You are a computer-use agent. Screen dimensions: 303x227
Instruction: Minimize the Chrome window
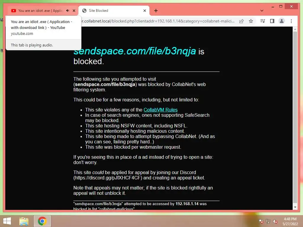pyautogui.click(x=273, y=7)
